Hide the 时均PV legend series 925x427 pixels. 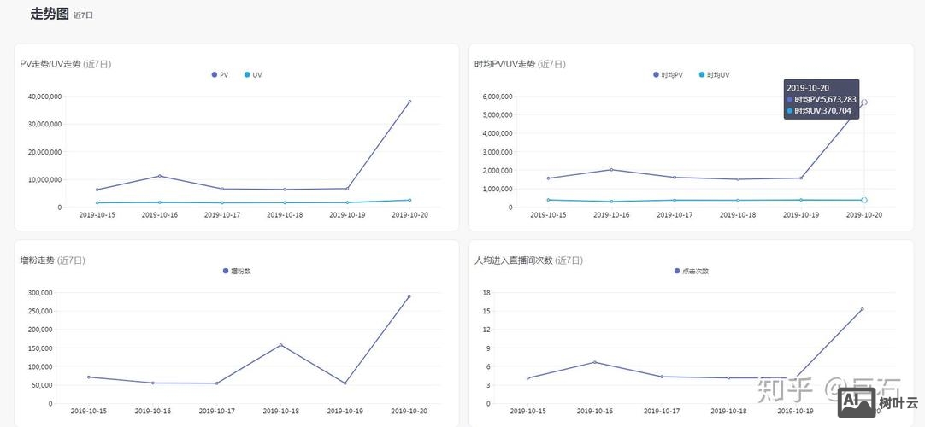pos(667,75)
